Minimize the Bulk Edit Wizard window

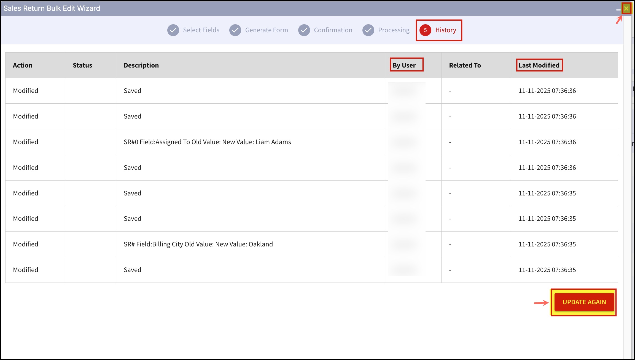618,9
